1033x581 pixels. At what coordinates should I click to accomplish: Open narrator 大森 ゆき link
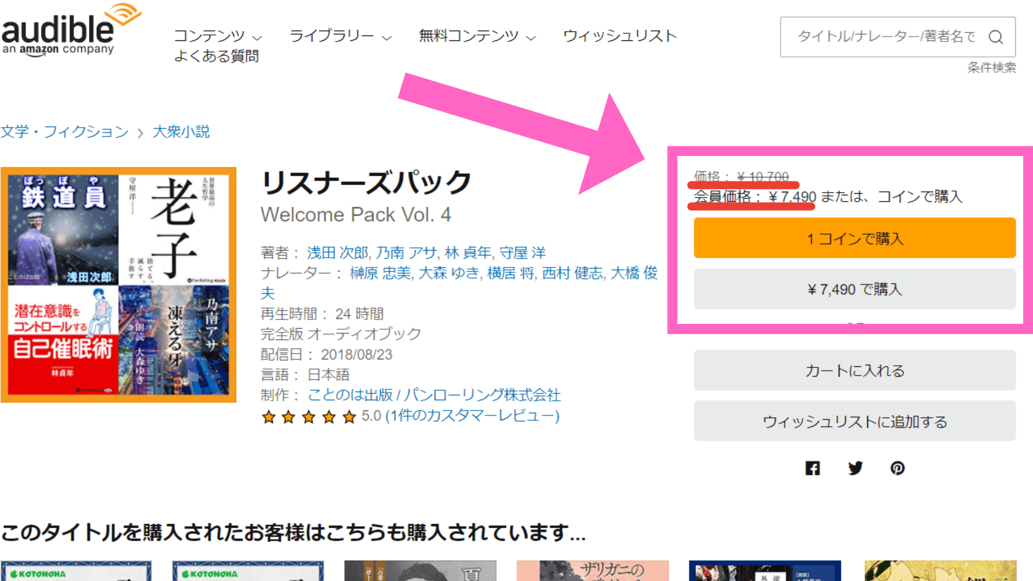click(449, 273)
